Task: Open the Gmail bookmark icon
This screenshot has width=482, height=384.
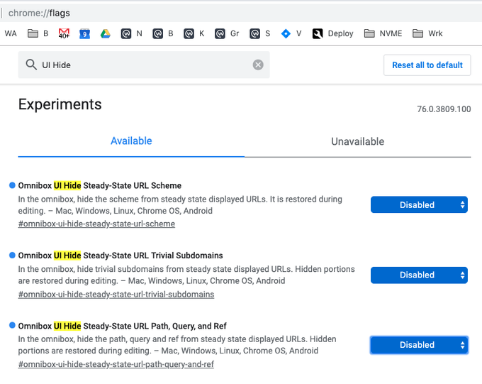Action: coord(64,33)
